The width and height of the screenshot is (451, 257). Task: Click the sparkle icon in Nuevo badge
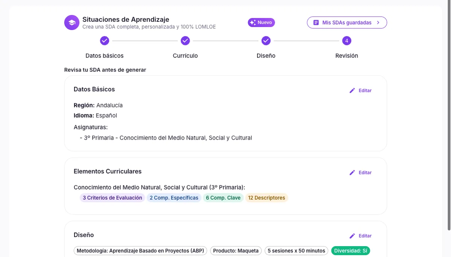pyautogui.click(x=253, y=23)
